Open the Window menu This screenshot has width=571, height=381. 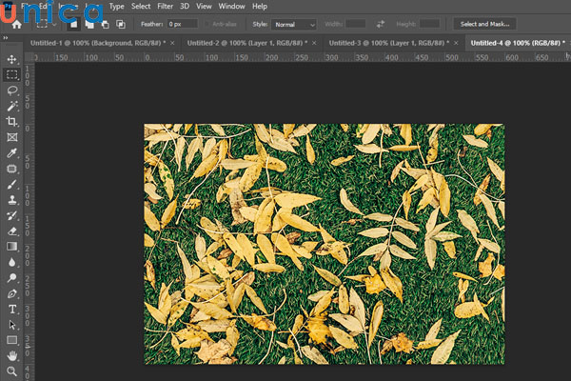pos(231,6)
